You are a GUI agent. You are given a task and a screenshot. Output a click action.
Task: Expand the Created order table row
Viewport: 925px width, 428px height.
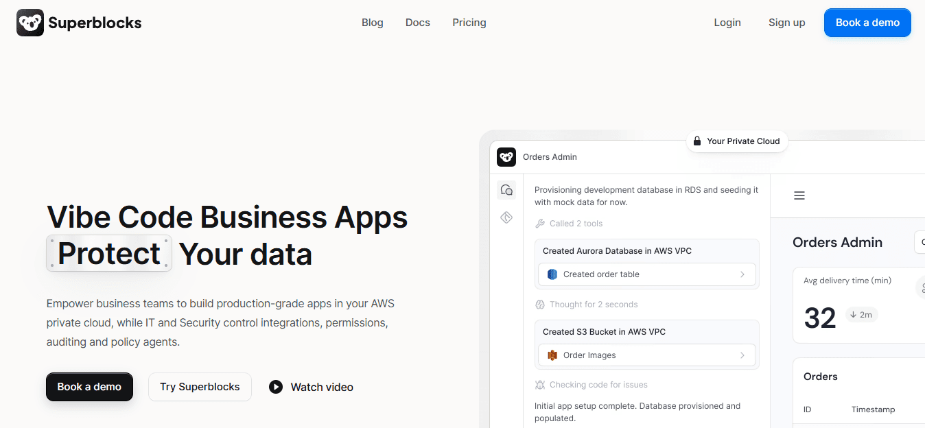(647, 274)
